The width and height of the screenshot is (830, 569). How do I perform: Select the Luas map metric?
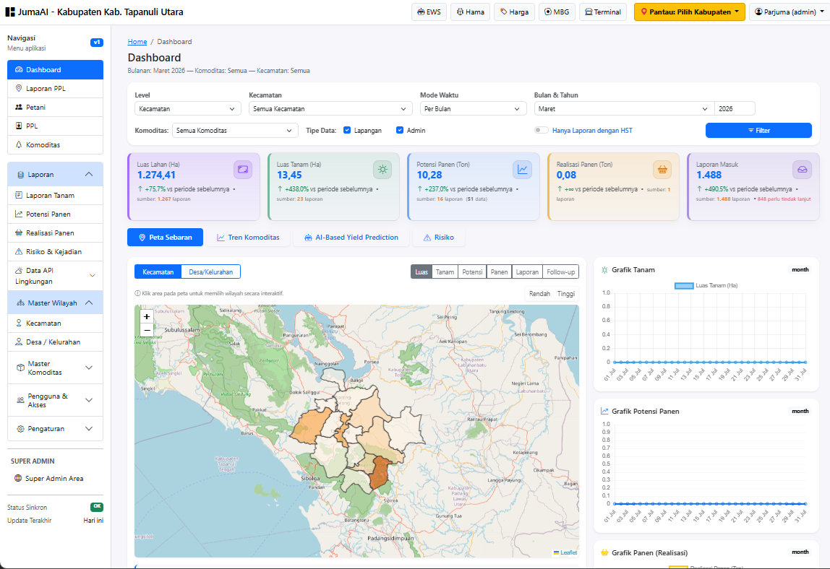(422, 272)
